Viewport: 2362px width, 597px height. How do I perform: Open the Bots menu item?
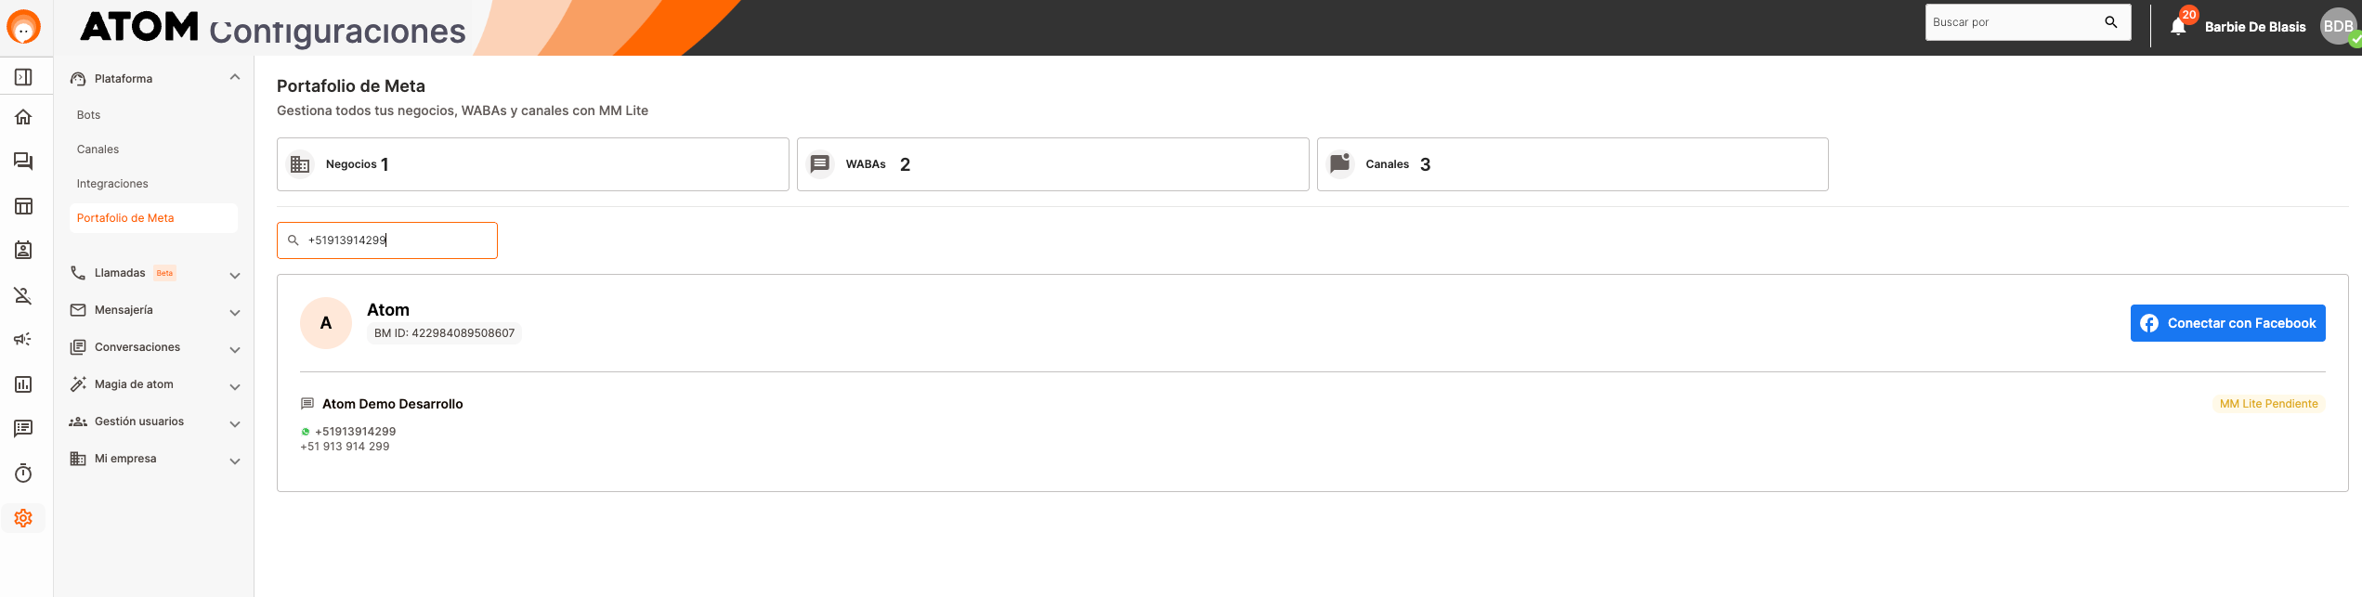(x=89, y=115)
